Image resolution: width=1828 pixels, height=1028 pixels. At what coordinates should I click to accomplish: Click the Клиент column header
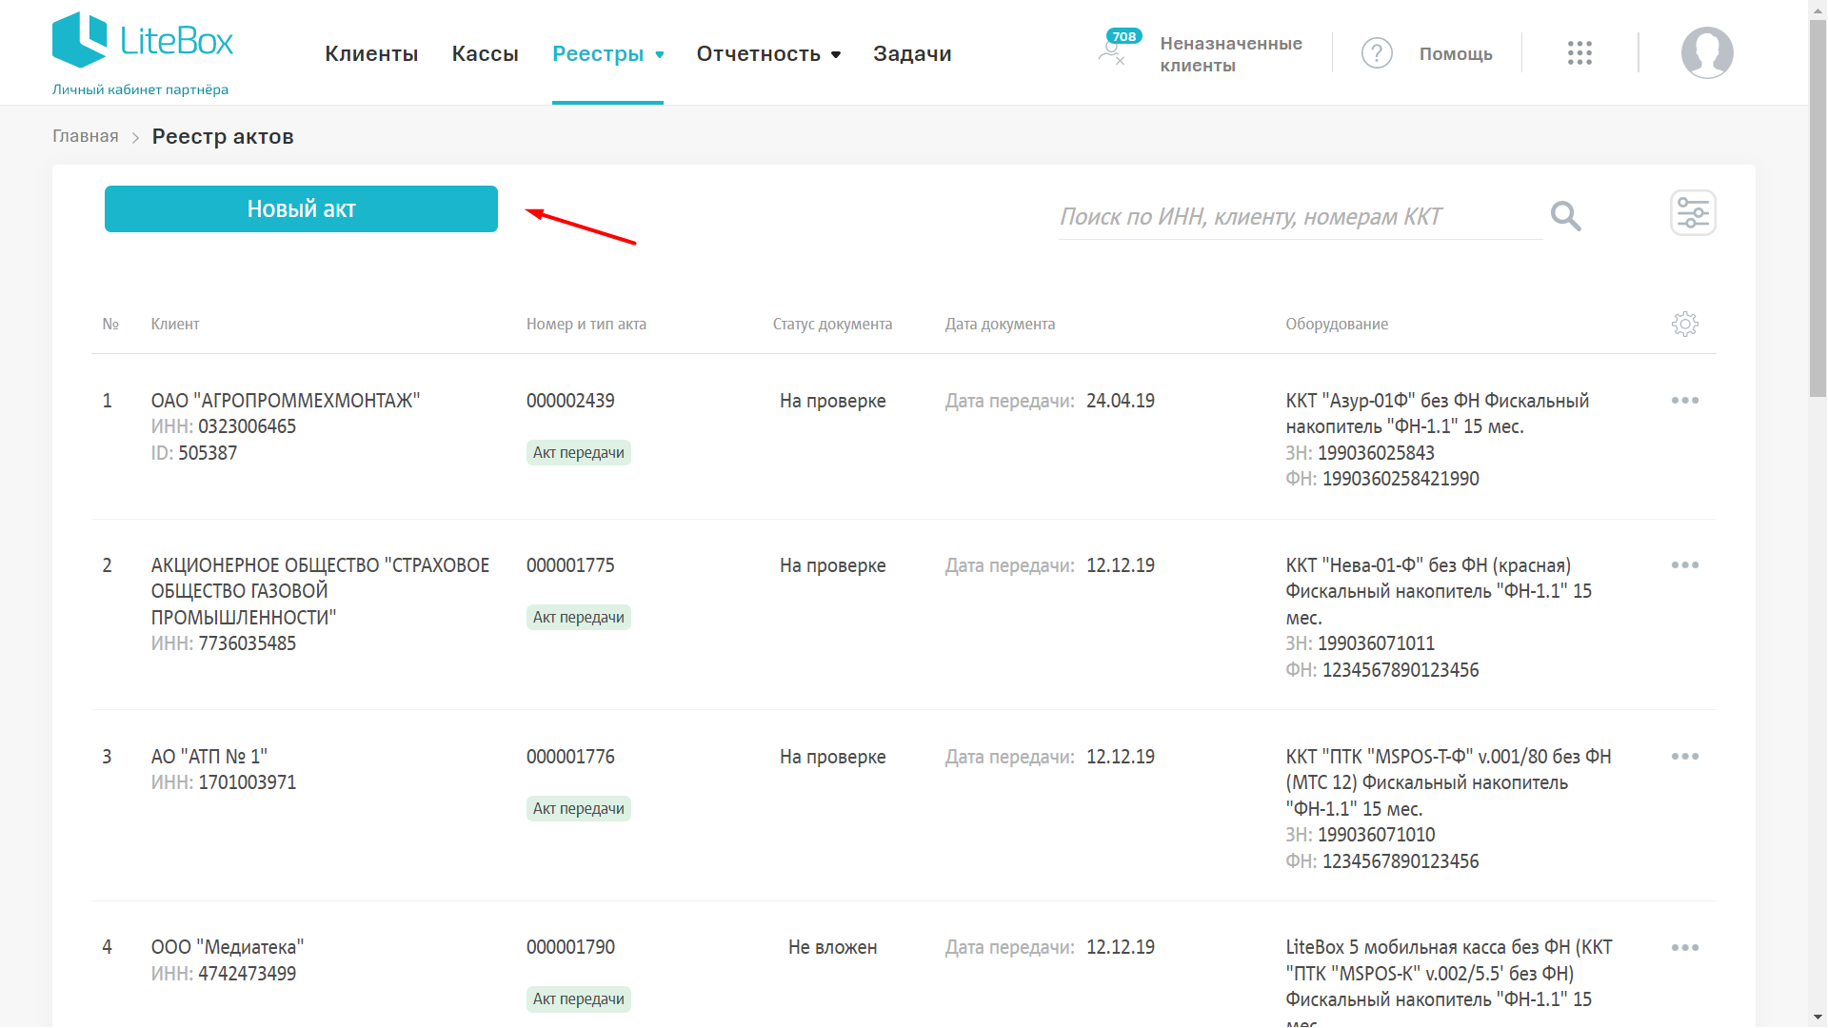coord(175,324)
